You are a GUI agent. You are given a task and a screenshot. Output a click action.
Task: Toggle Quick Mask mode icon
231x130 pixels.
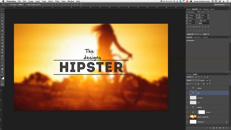pos(2,81)
